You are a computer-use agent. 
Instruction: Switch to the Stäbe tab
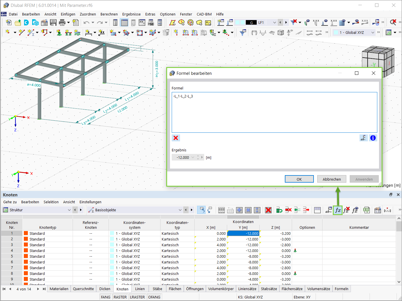[x=157, y=289]
